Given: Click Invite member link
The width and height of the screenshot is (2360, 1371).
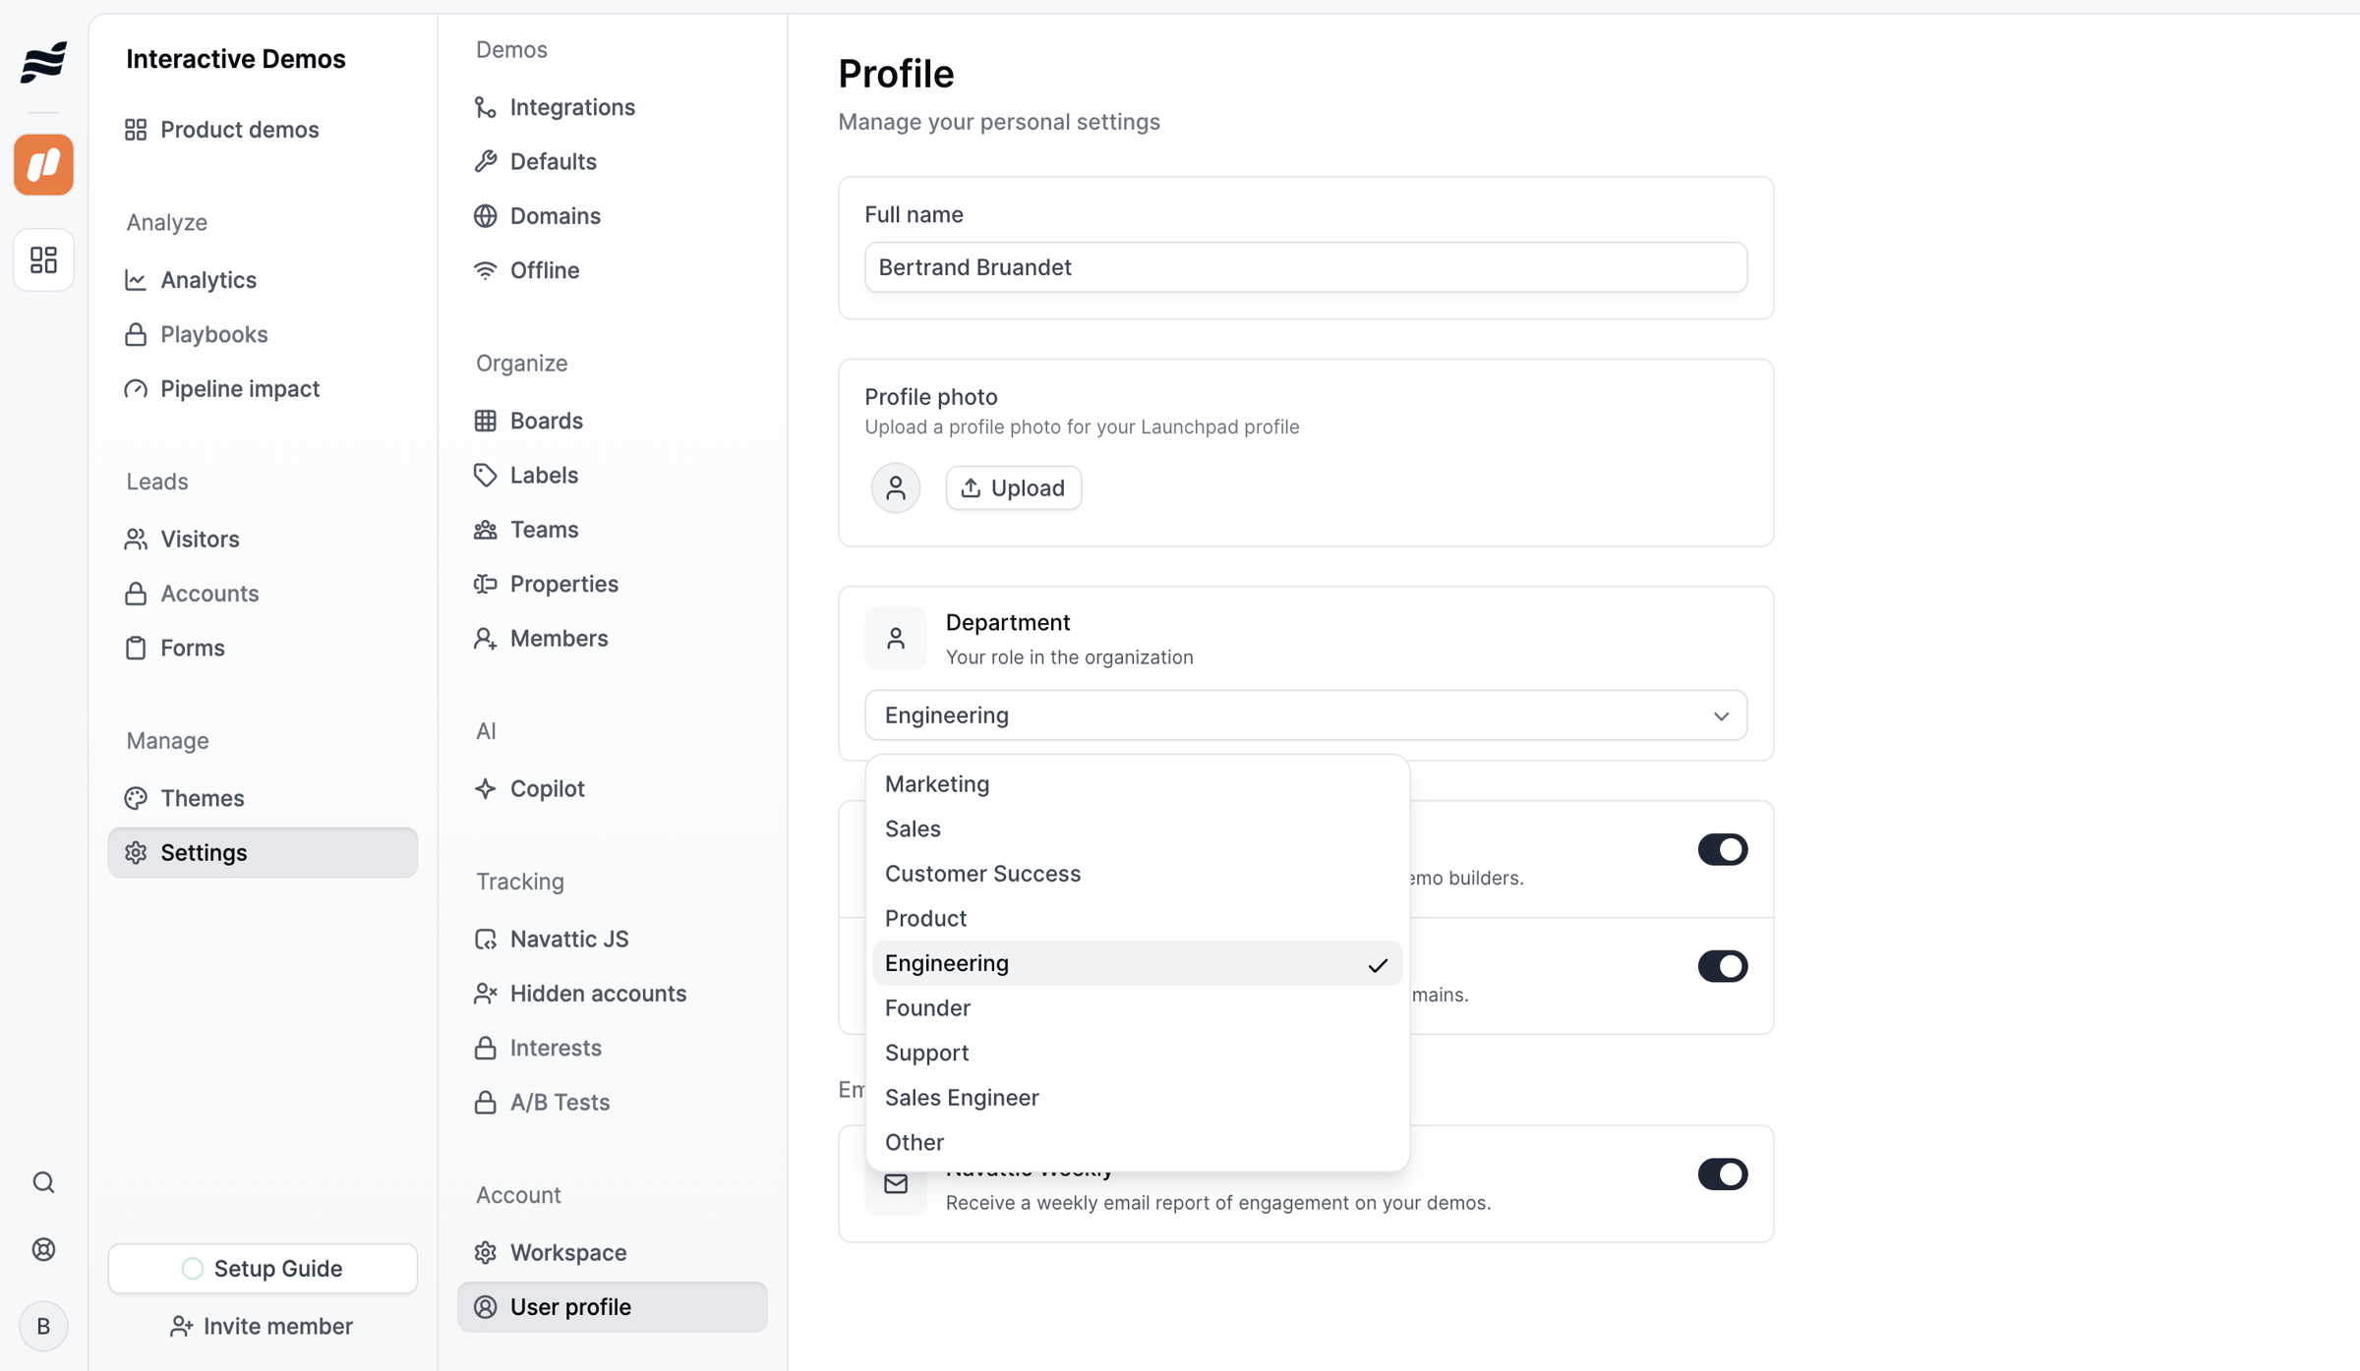Looking at the screenshot, I should click(262, 1326).
